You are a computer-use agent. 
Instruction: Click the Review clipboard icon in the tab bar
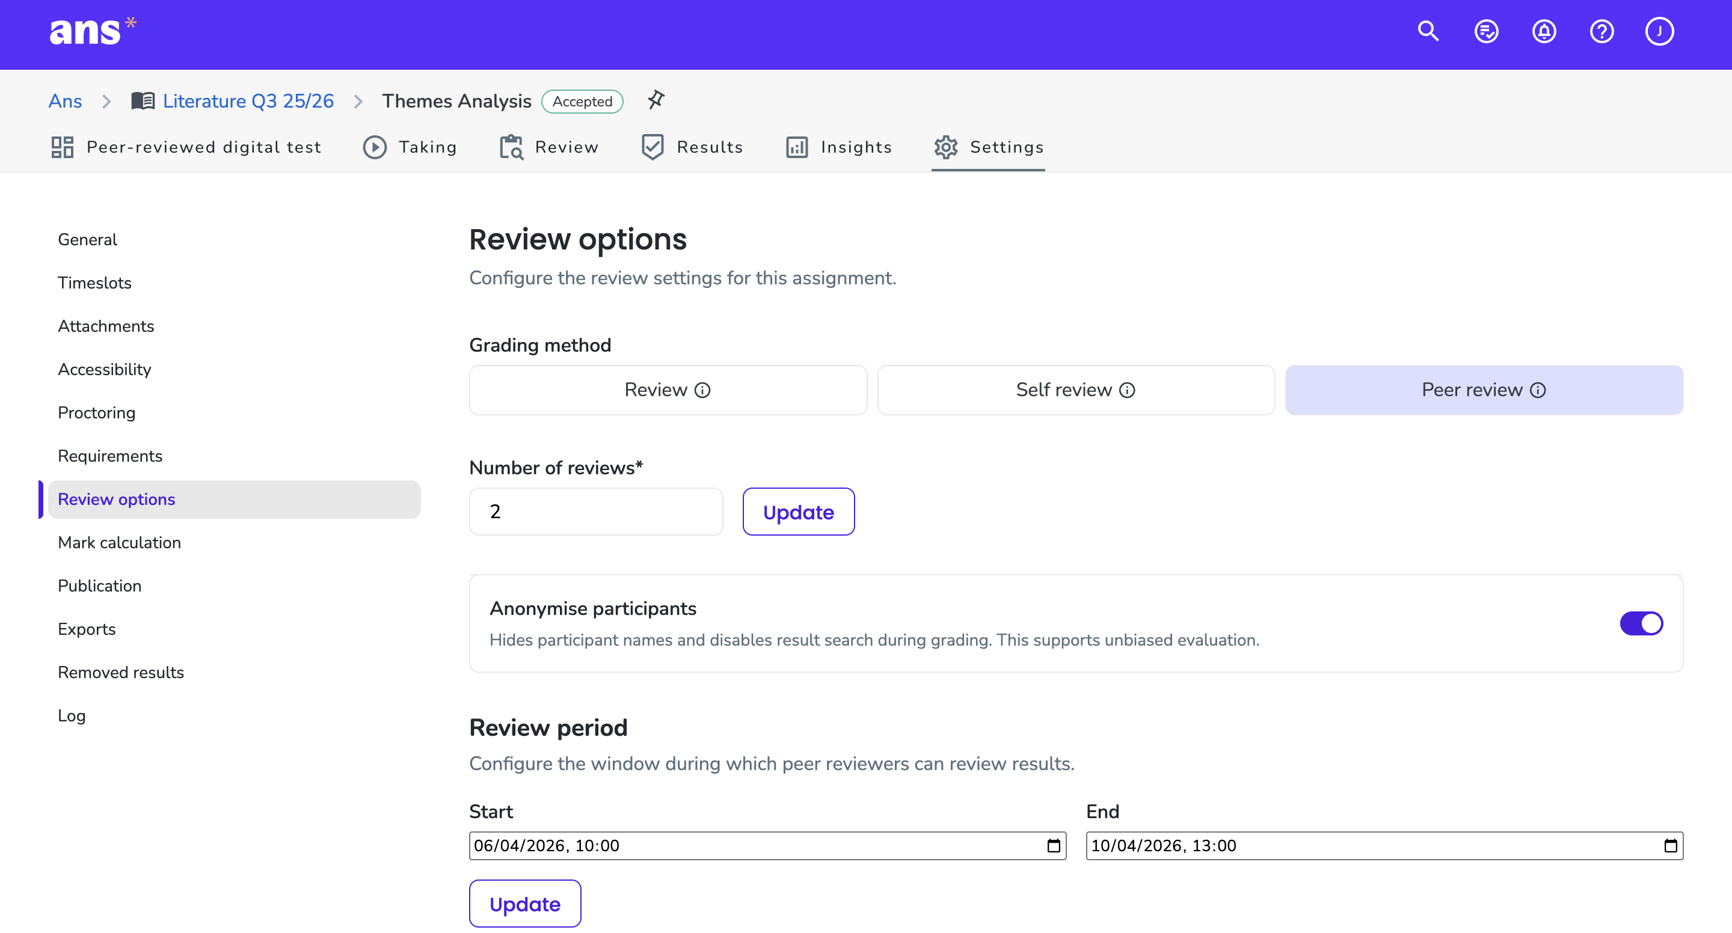tap(511, 147)
